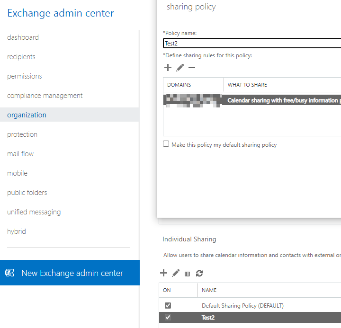Toggle the Test2 policy ON checkbox

coord(168,317)
